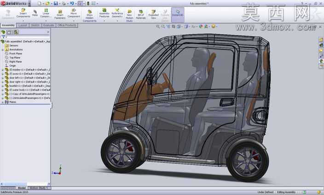
Task: Create a New Motion Study
Action: click(x=129, y=16)
